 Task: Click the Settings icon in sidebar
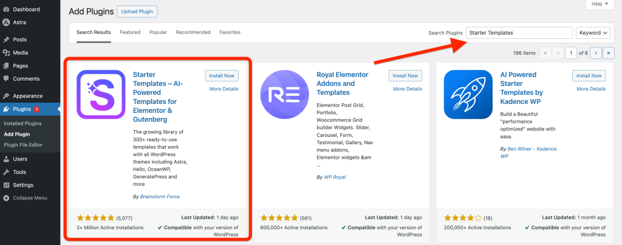coord(6,185)
